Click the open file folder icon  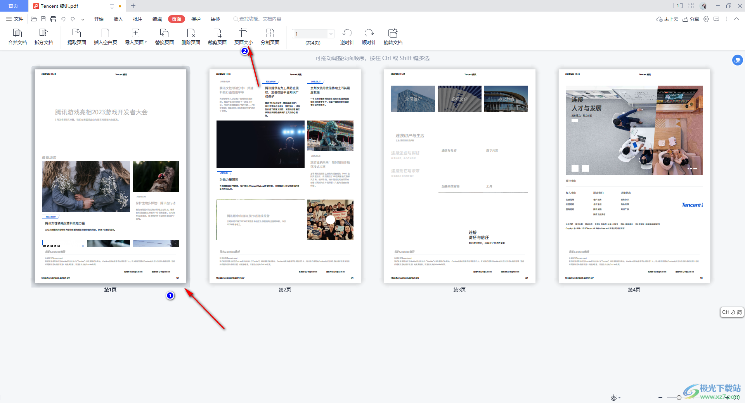coord(34,19)
